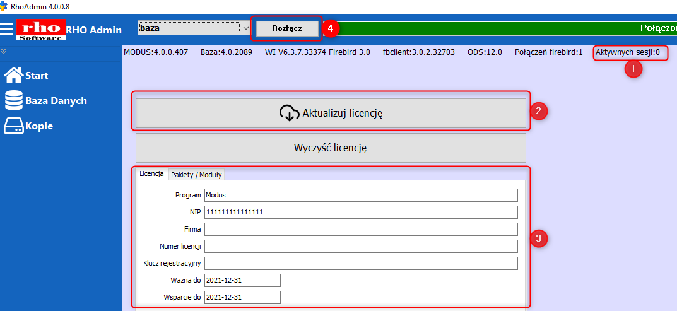Click the Klucz rejestracyjny label
Screen dimensions: 677x311
pos(172,263)
